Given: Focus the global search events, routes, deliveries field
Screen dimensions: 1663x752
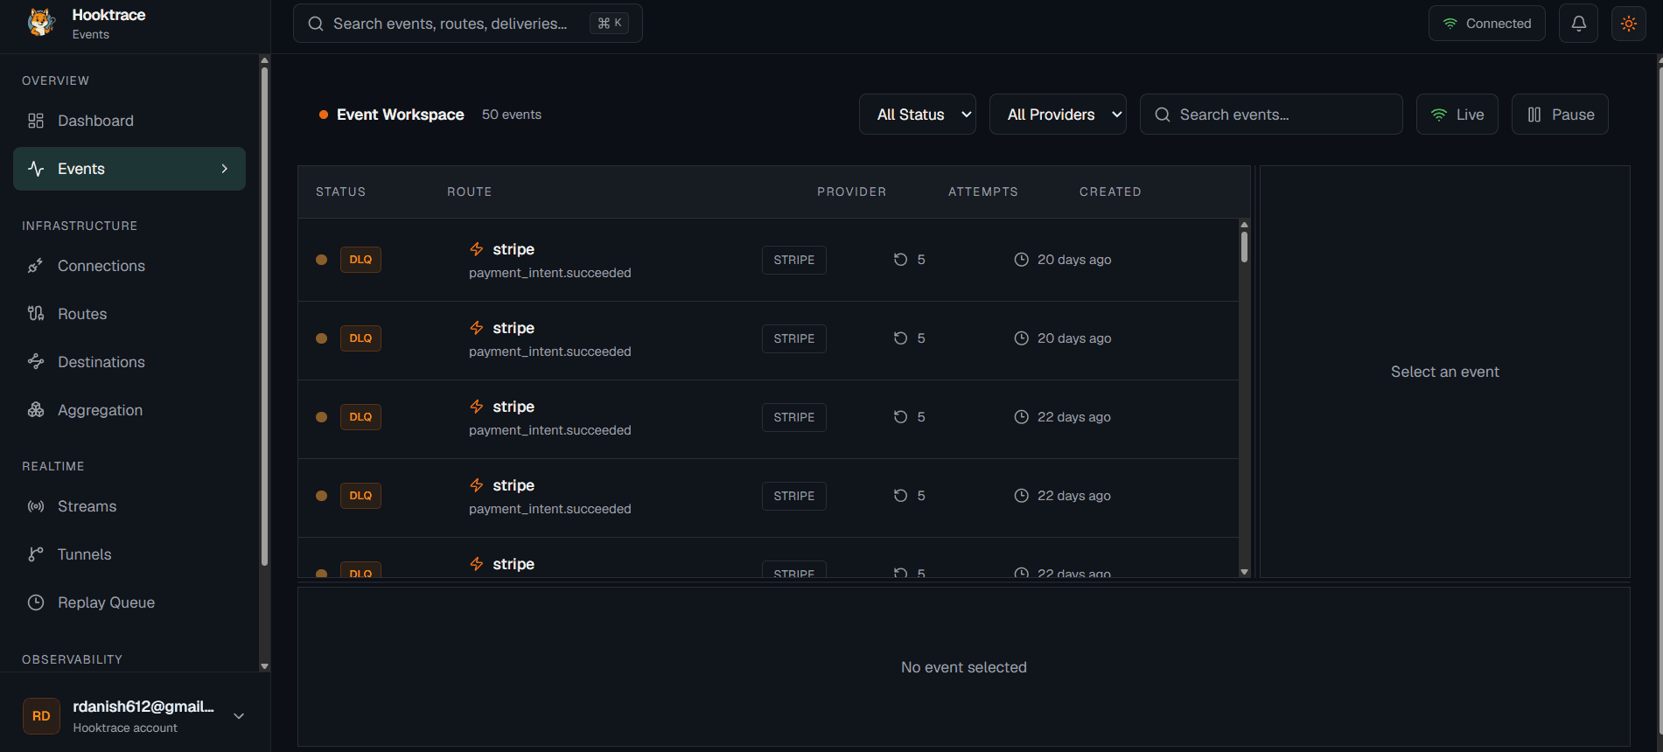Looking at the screenshot, I should 468,24.
